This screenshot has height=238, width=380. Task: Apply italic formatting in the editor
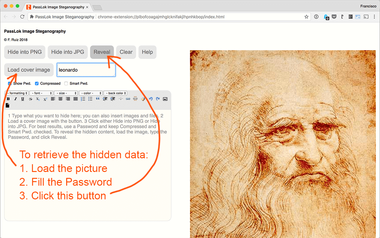tap(15, 99)
